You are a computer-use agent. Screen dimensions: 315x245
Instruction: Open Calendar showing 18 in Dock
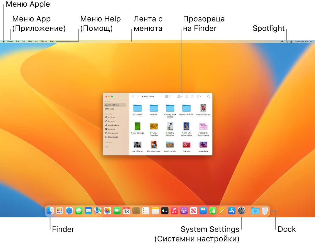127,211
